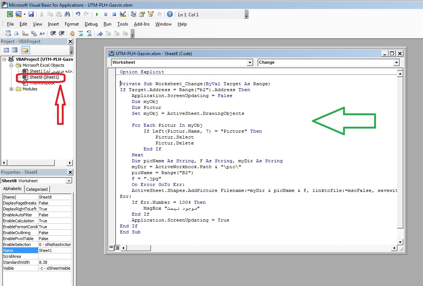Image resolution: width=423 pixels, height=286 pixels.
Task: Undo the last action with the blue arrow
Action: point(78,14)
